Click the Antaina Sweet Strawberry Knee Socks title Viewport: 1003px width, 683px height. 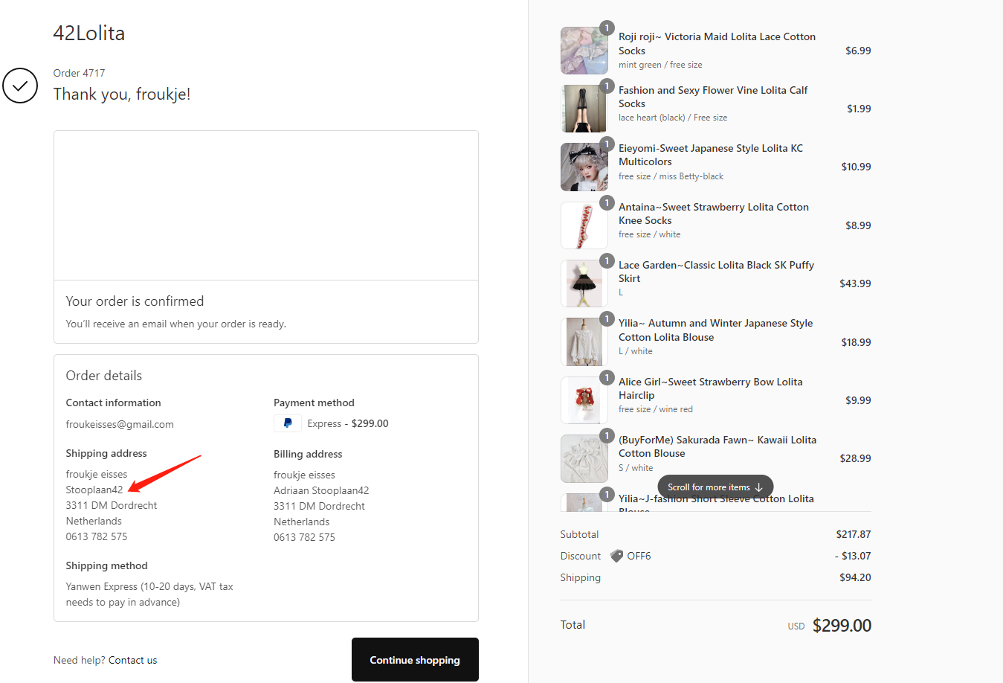(x=714, y=214)
